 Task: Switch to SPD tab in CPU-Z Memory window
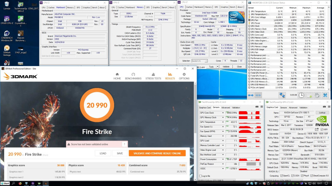[x=148, y=7]
